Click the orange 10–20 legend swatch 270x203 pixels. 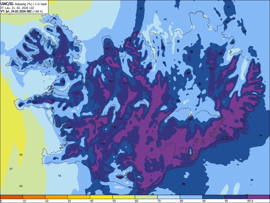[34, 197]
